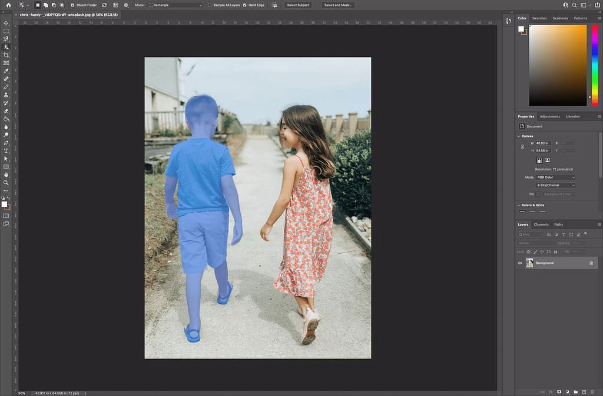Select the Type tool
The image size is (603, 396).
click(6, 150)
